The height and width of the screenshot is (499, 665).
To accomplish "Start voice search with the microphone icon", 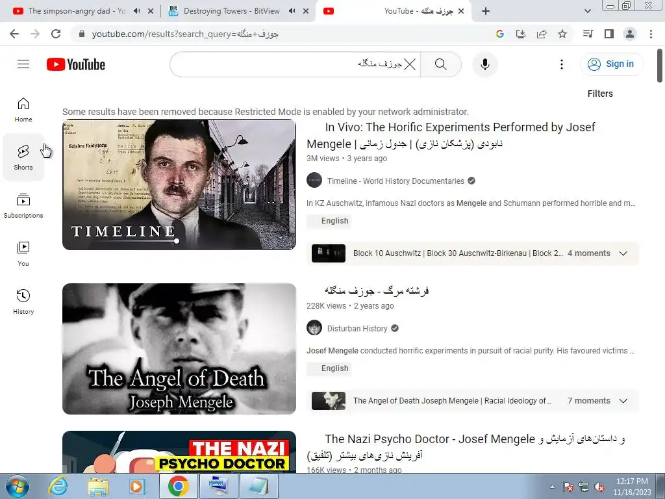I will point(484,64).
